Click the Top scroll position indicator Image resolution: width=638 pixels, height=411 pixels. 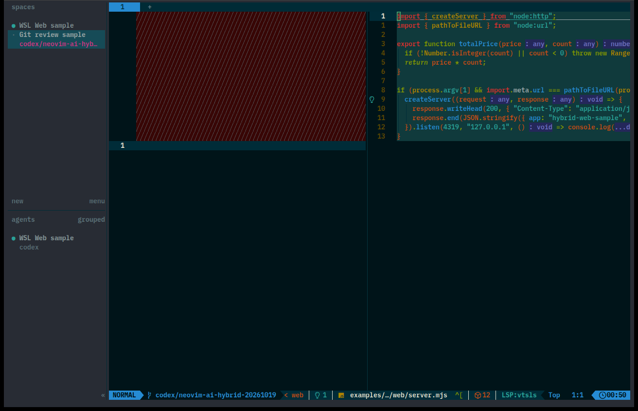tap(554, 395)
